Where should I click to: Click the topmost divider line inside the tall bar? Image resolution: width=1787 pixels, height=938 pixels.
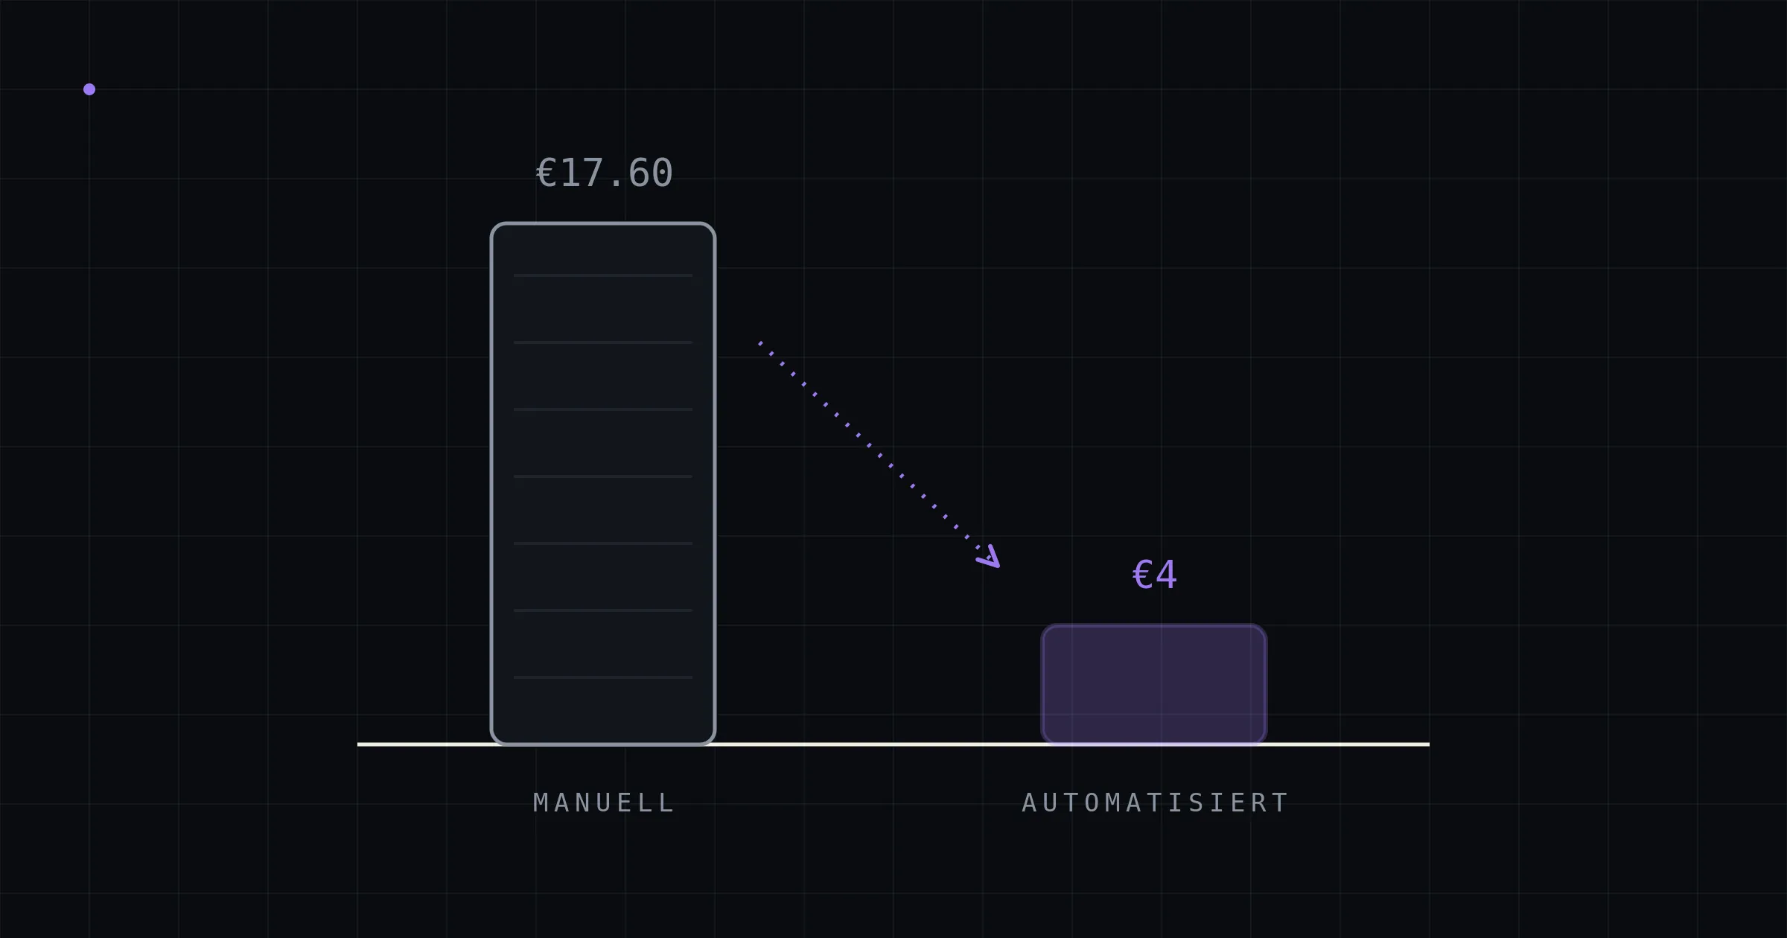point(603,275)
